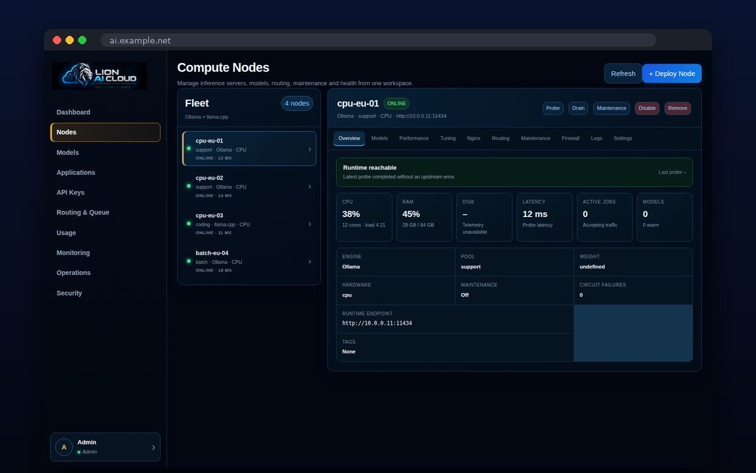Open API Keys in sidebar
756x473 pixels.
105,192
